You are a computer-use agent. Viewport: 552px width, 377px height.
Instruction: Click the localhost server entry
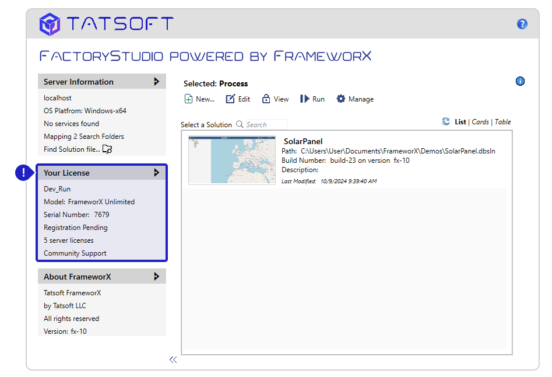[x=57, y=98]
